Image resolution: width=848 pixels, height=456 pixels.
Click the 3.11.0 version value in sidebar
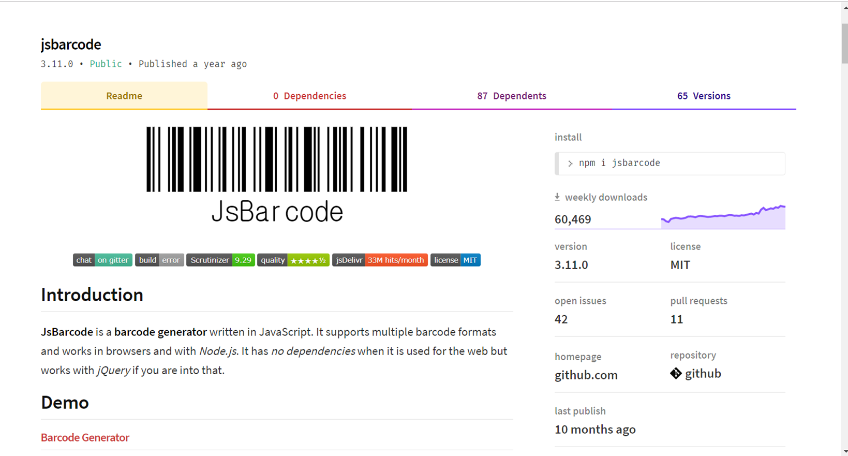point(571,264)
